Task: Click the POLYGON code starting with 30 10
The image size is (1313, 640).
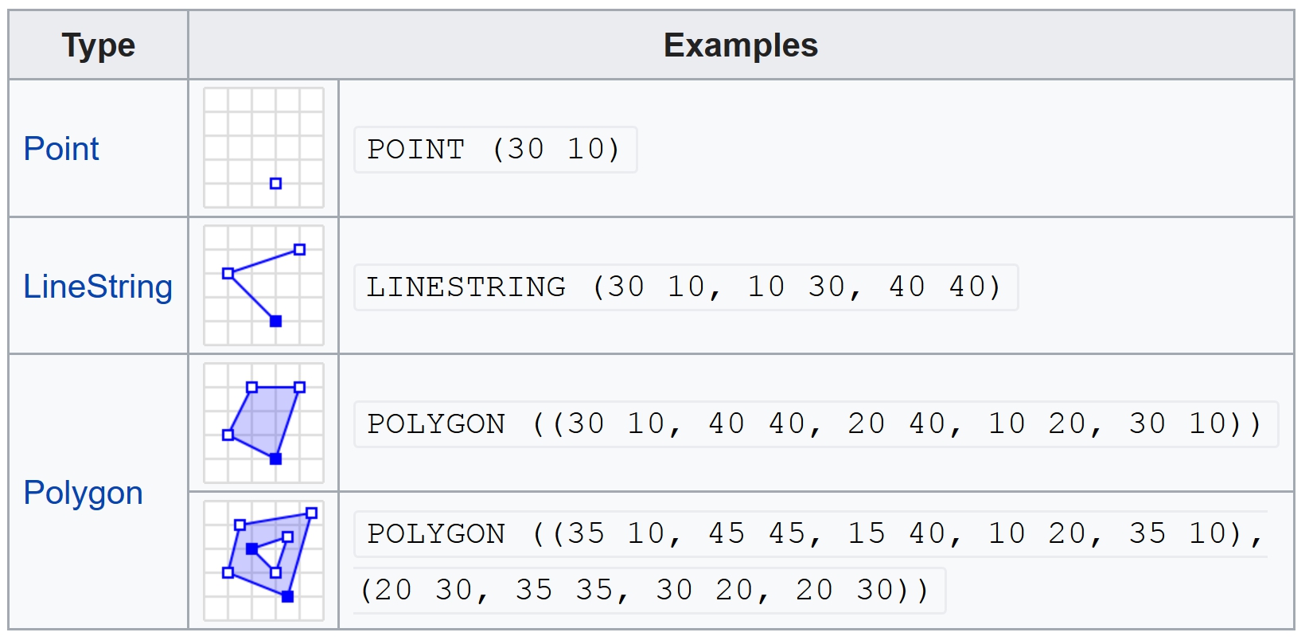Action: click(815, 424)
